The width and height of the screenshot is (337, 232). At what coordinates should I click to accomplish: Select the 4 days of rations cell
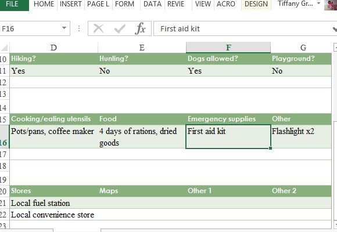[142, 137]
